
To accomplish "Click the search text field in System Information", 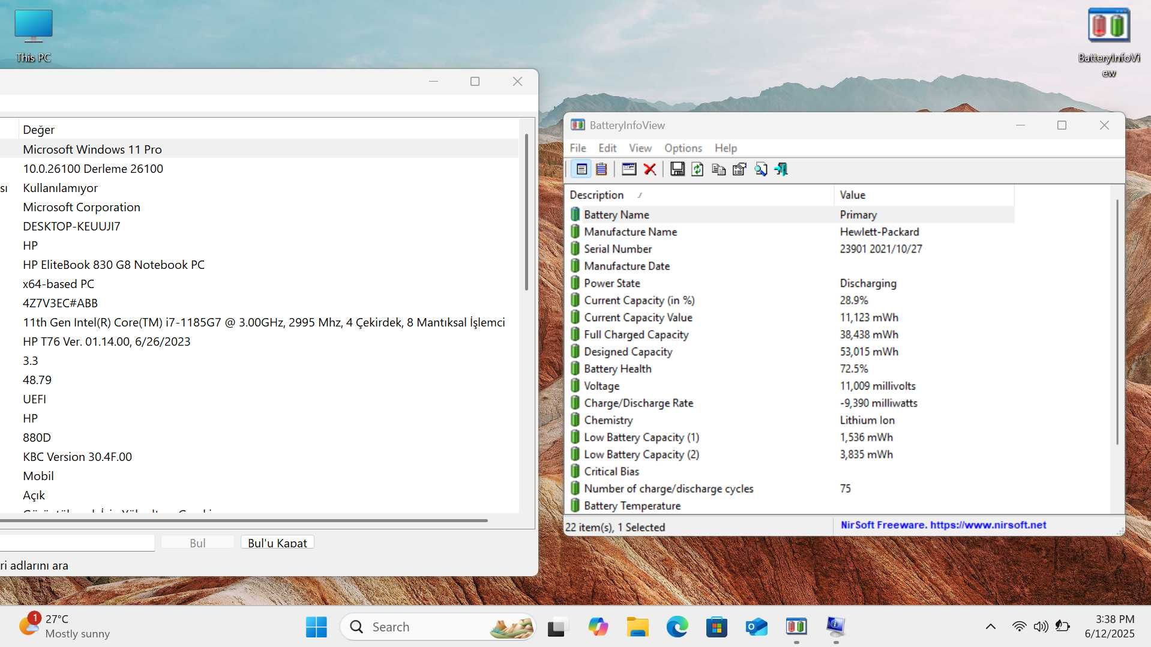I will pos(77,543).
